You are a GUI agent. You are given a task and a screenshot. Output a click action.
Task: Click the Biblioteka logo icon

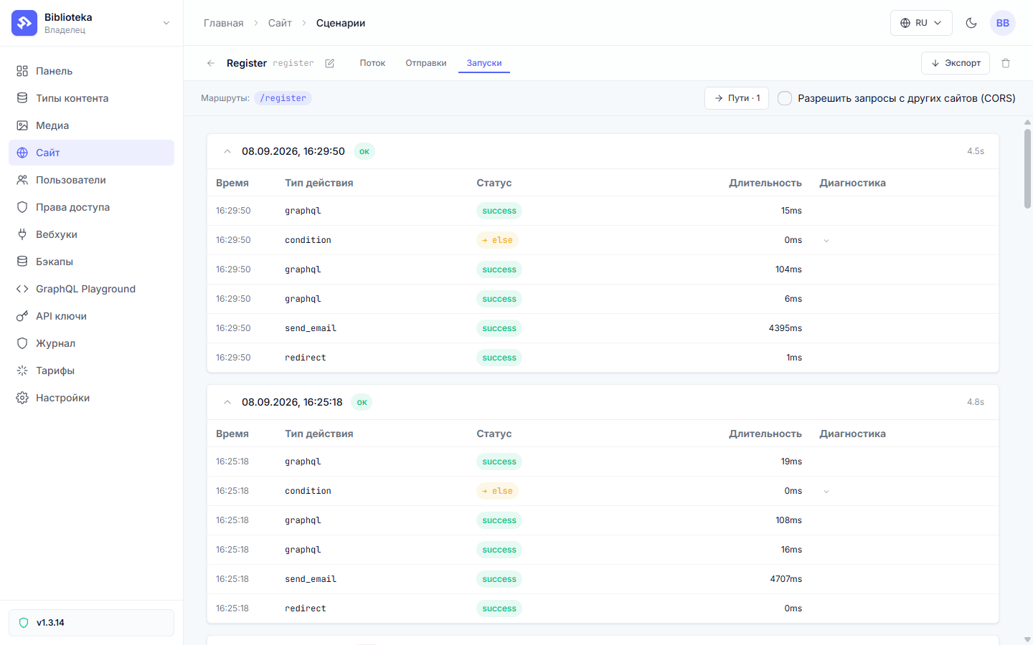pyautogui.click(x=24, y=23)
